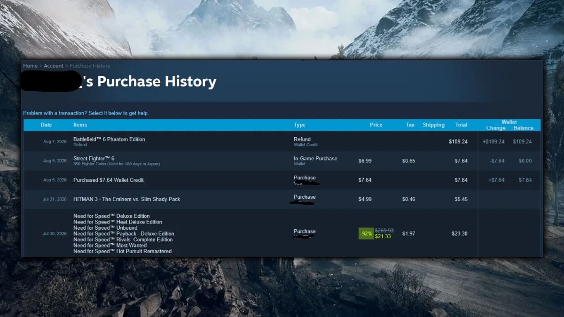Viewport: 564px width, 317px height.
Task: Select the Items column header
Action: [80, 125]
